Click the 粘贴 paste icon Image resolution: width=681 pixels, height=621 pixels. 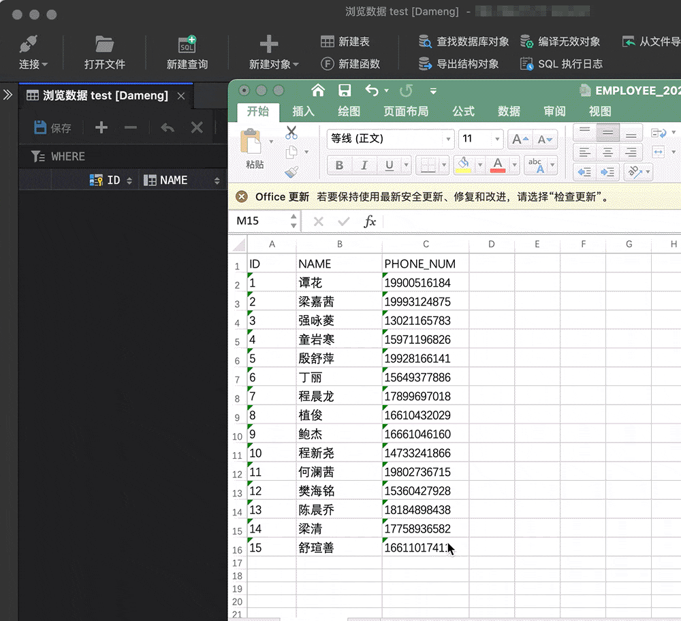(x=251, y=142)
